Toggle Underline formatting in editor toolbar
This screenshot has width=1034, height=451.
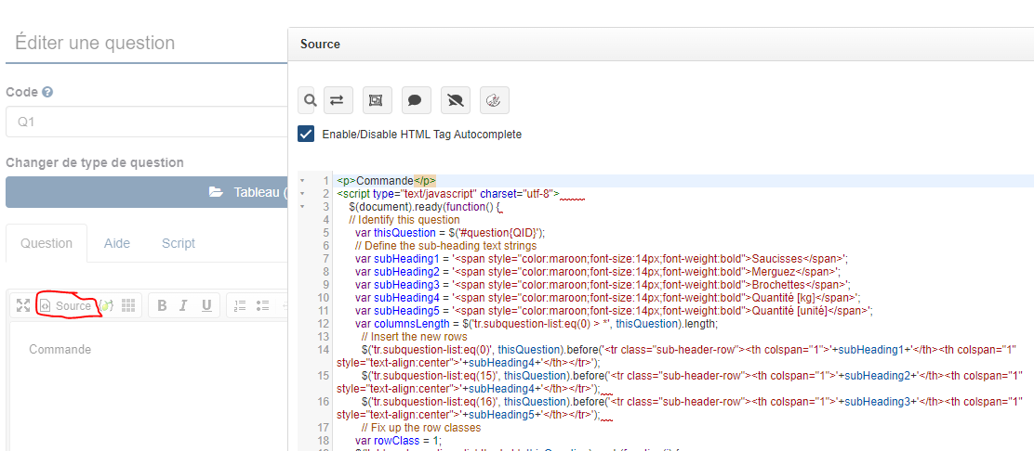click(x=205, y=305)
